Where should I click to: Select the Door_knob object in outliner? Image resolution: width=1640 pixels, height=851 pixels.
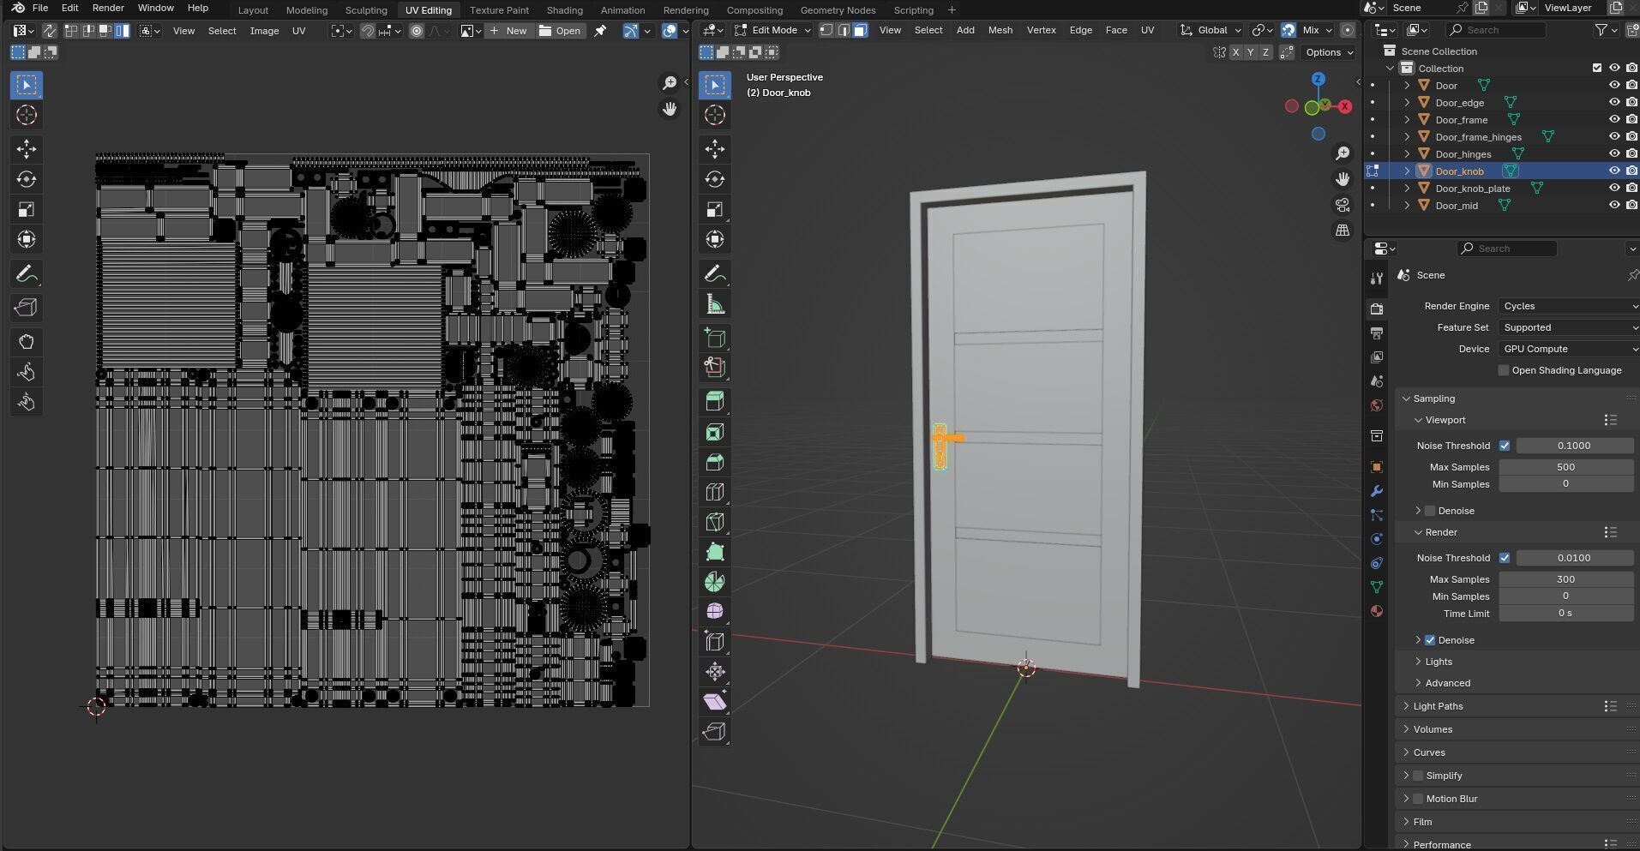pyautogui.click(x=1459, y=171)
